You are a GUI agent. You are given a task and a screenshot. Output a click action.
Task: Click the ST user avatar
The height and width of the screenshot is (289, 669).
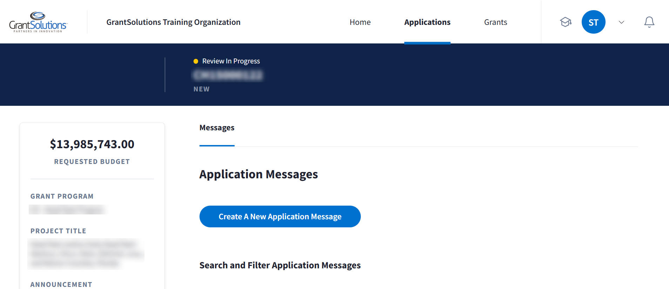(x=593, y=22)
